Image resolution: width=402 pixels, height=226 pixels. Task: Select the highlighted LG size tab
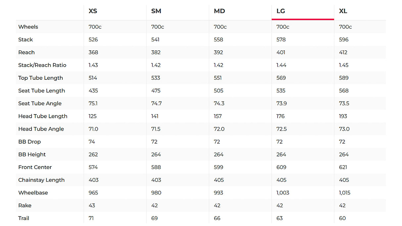click(x=280, y=11)
